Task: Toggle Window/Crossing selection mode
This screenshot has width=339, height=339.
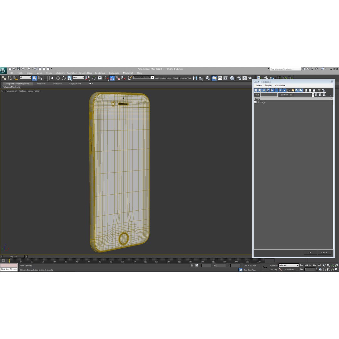Action: pyautogui.click(x=51, y=78)
